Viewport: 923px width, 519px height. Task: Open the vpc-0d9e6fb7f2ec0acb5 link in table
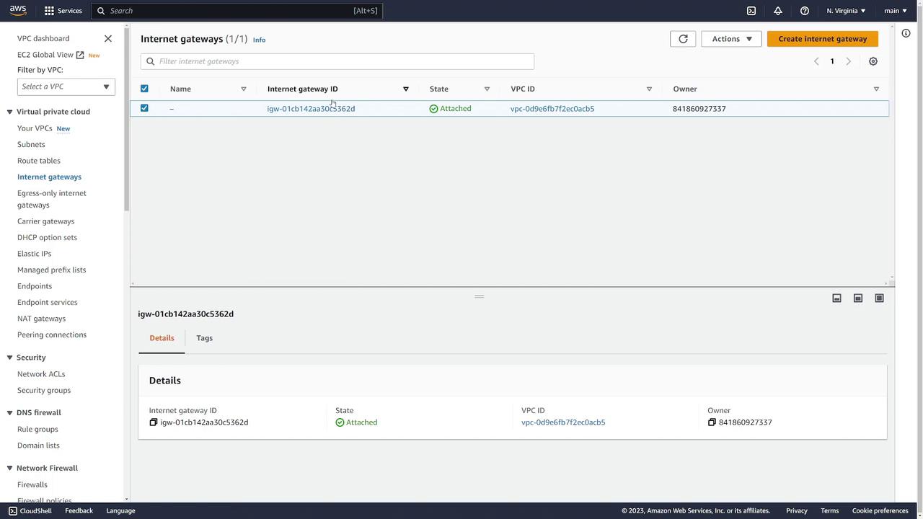tap(552, 109)
